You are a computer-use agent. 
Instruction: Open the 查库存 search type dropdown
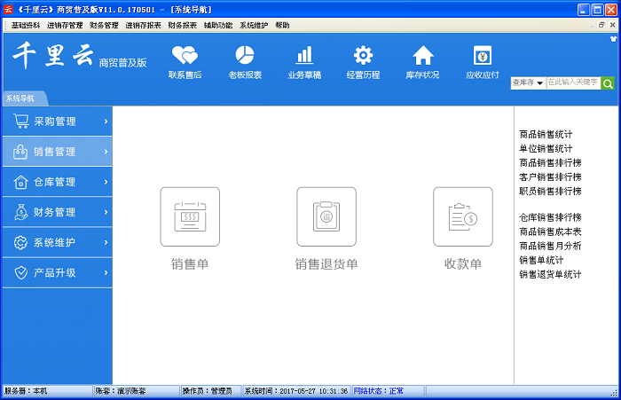click(529, 82)
